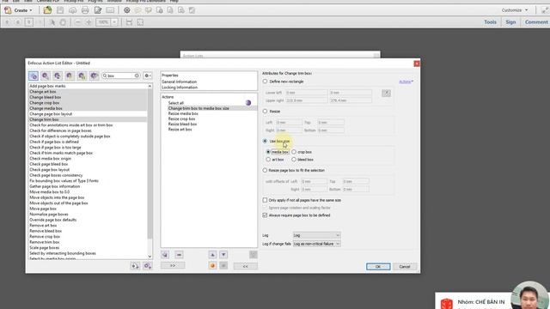This screenshot has height=309, width=550.
Task: Choose the art box radio option
Action: click(268, 160)
